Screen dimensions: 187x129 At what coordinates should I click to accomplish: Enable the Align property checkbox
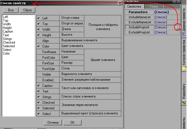pyautogui.click(x=39, y=41)
